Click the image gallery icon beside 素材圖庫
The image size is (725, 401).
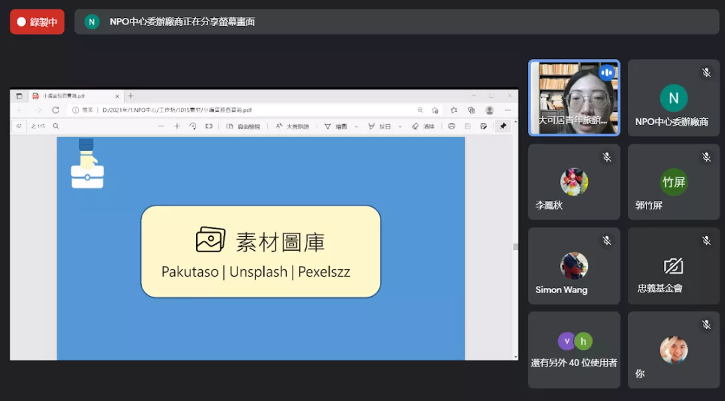[x=210, y=239]
